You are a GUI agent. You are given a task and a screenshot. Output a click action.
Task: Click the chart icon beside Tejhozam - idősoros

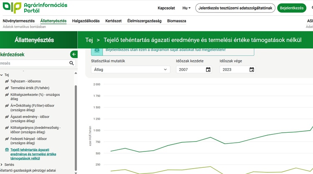point(7,81)
